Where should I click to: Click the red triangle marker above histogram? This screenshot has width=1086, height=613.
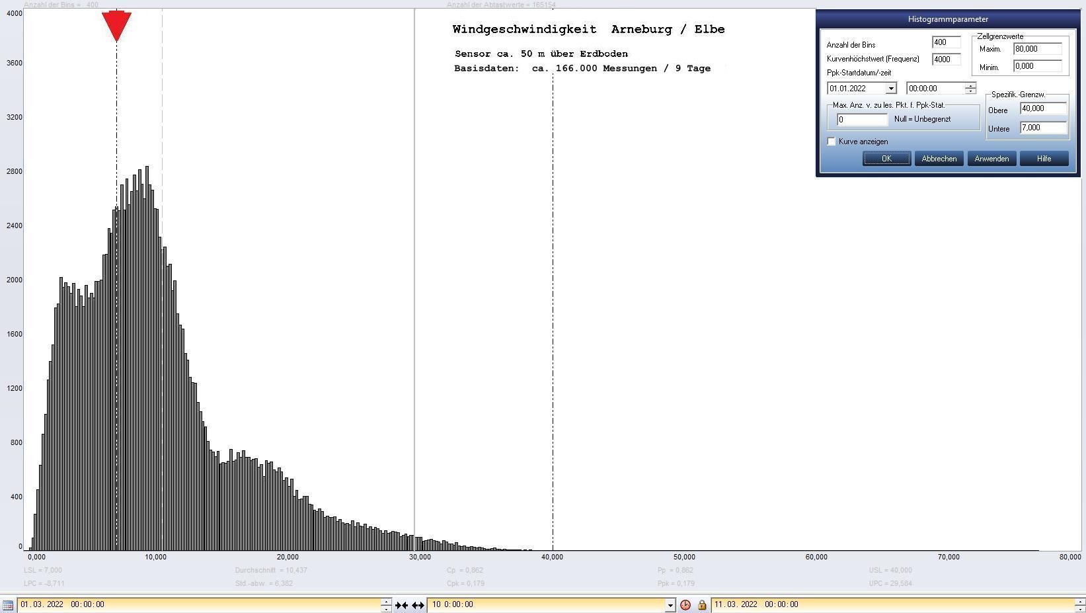pyautogui.click(x=116, y=26)
